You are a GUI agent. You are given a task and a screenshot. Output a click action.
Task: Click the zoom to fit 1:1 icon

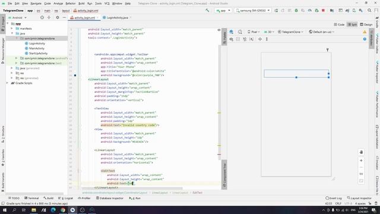tap(361, 174)
